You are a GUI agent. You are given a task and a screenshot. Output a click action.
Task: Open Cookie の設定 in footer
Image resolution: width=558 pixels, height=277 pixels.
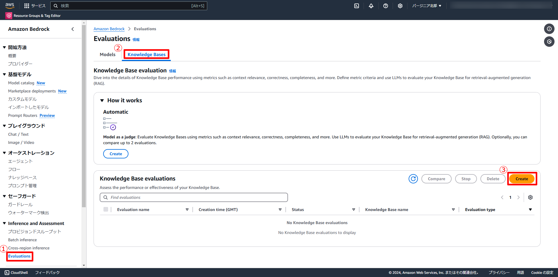(x=542, y=273)
